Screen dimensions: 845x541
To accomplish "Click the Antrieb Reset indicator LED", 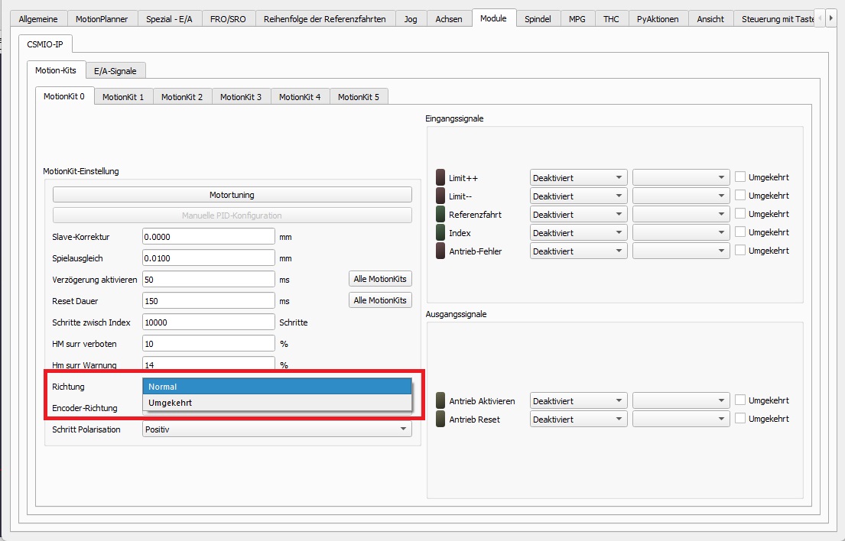I will point(440,419).
